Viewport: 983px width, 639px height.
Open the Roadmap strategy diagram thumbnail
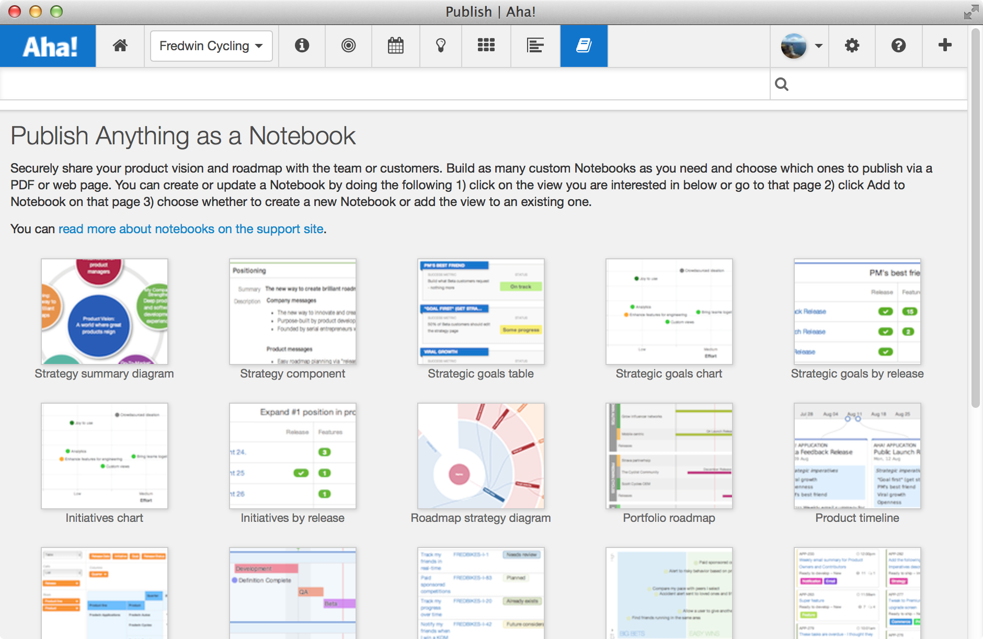click(x=481, y=456)
